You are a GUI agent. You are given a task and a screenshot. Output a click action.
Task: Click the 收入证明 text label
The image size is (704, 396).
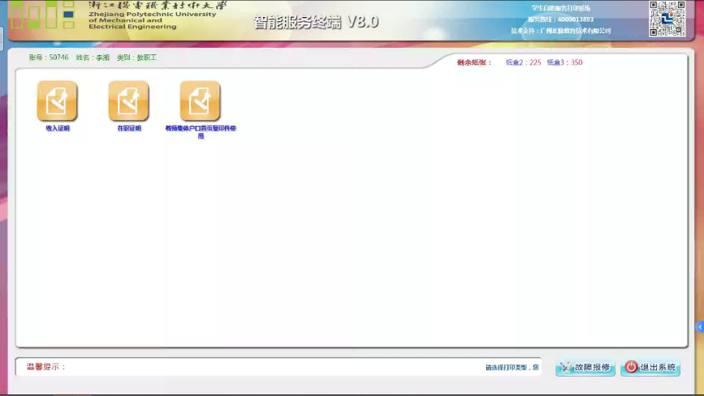coord(58,128)
